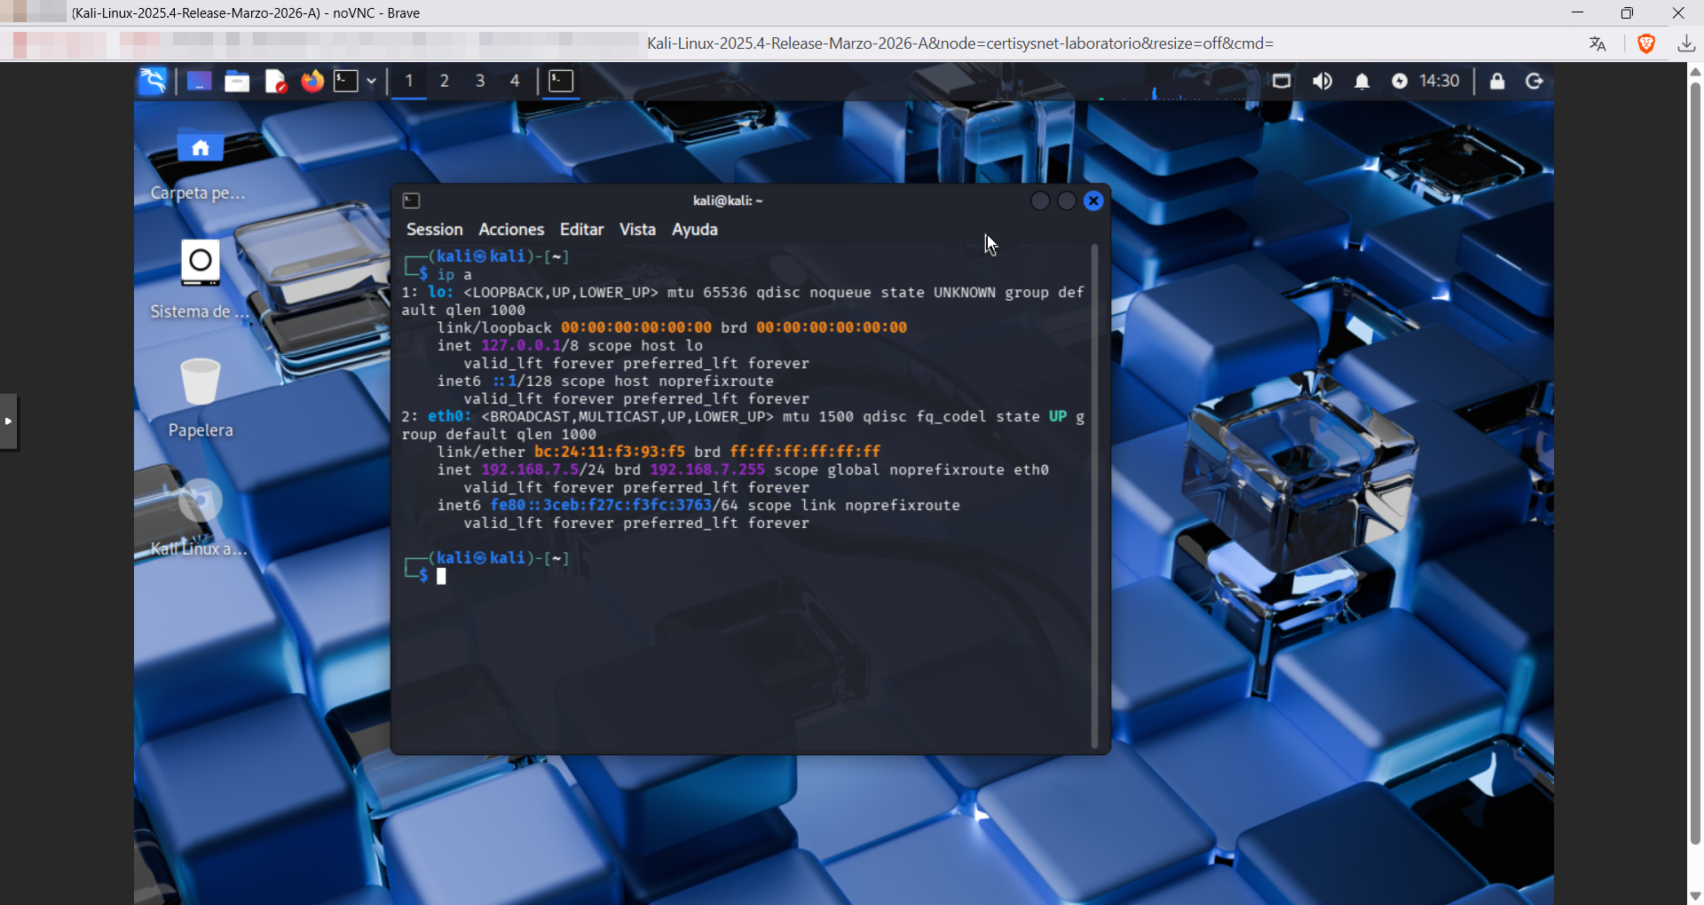
Task: Open the Acciones menu
Action: pyautogui.click(x=511, y=229)
